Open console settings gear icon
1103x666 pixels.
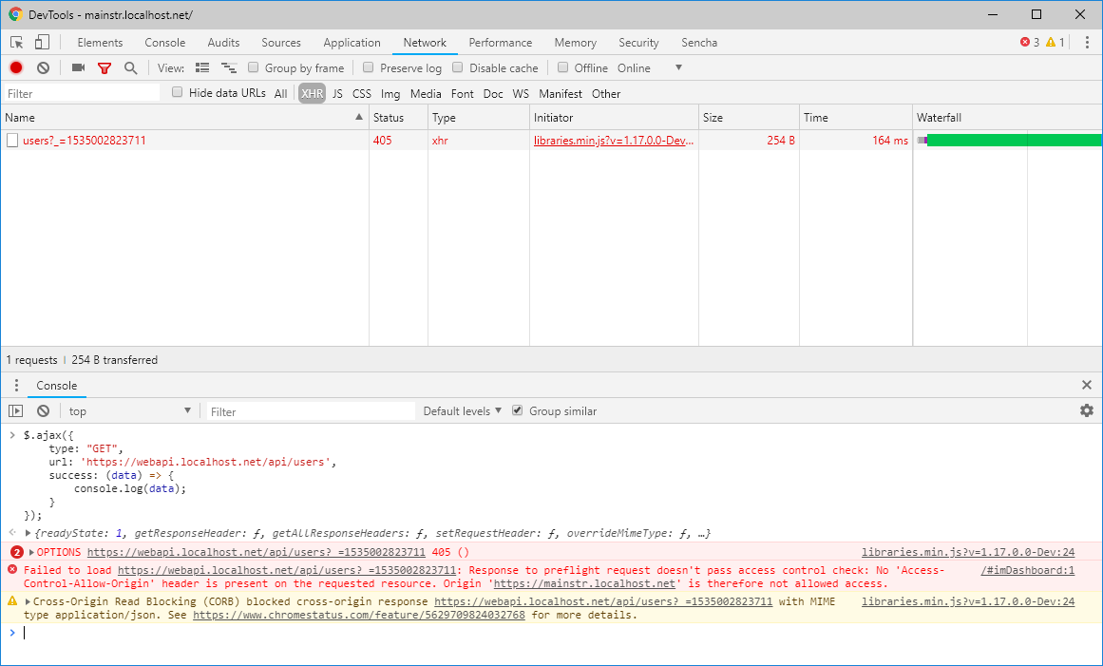pos(1087,410)
